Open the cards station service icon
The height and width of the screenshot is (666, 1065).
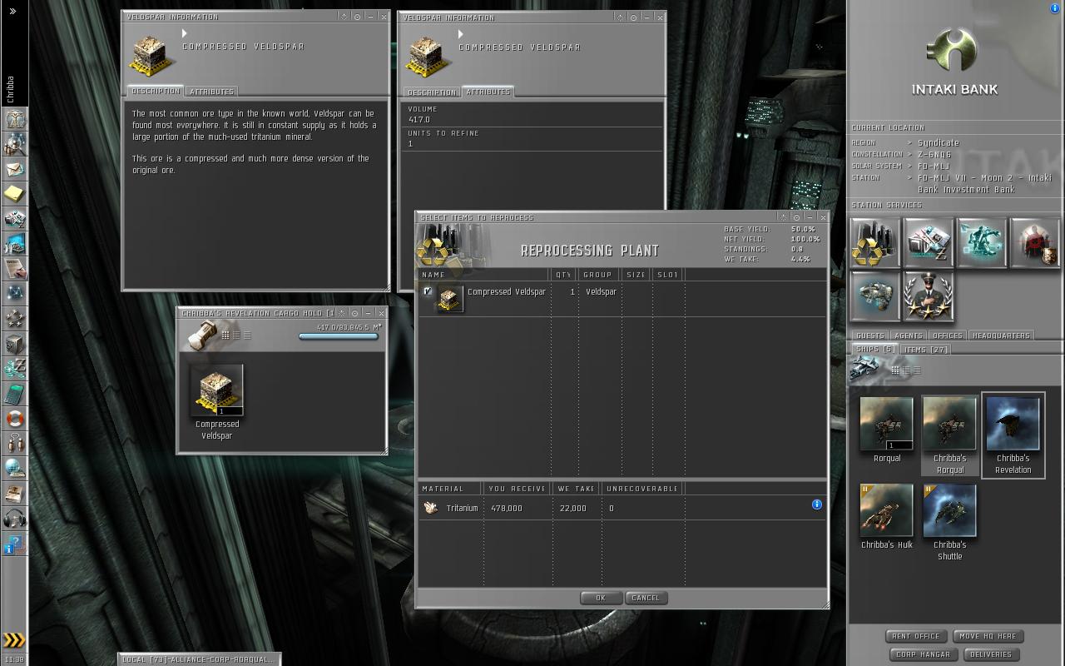[x=929, y=243]
